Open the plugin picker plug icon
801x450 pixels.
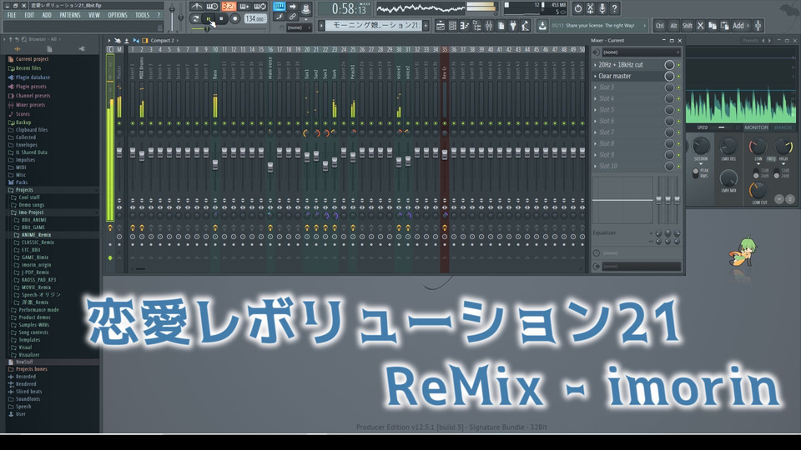[513, 26]
